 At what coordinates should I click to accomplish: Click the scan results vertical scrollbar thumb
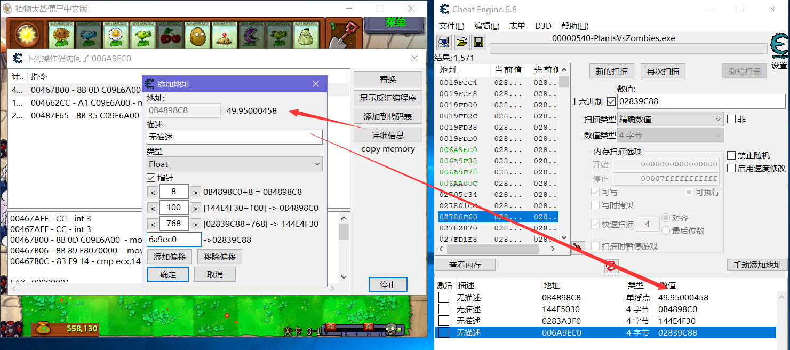[x=564, y=81]
